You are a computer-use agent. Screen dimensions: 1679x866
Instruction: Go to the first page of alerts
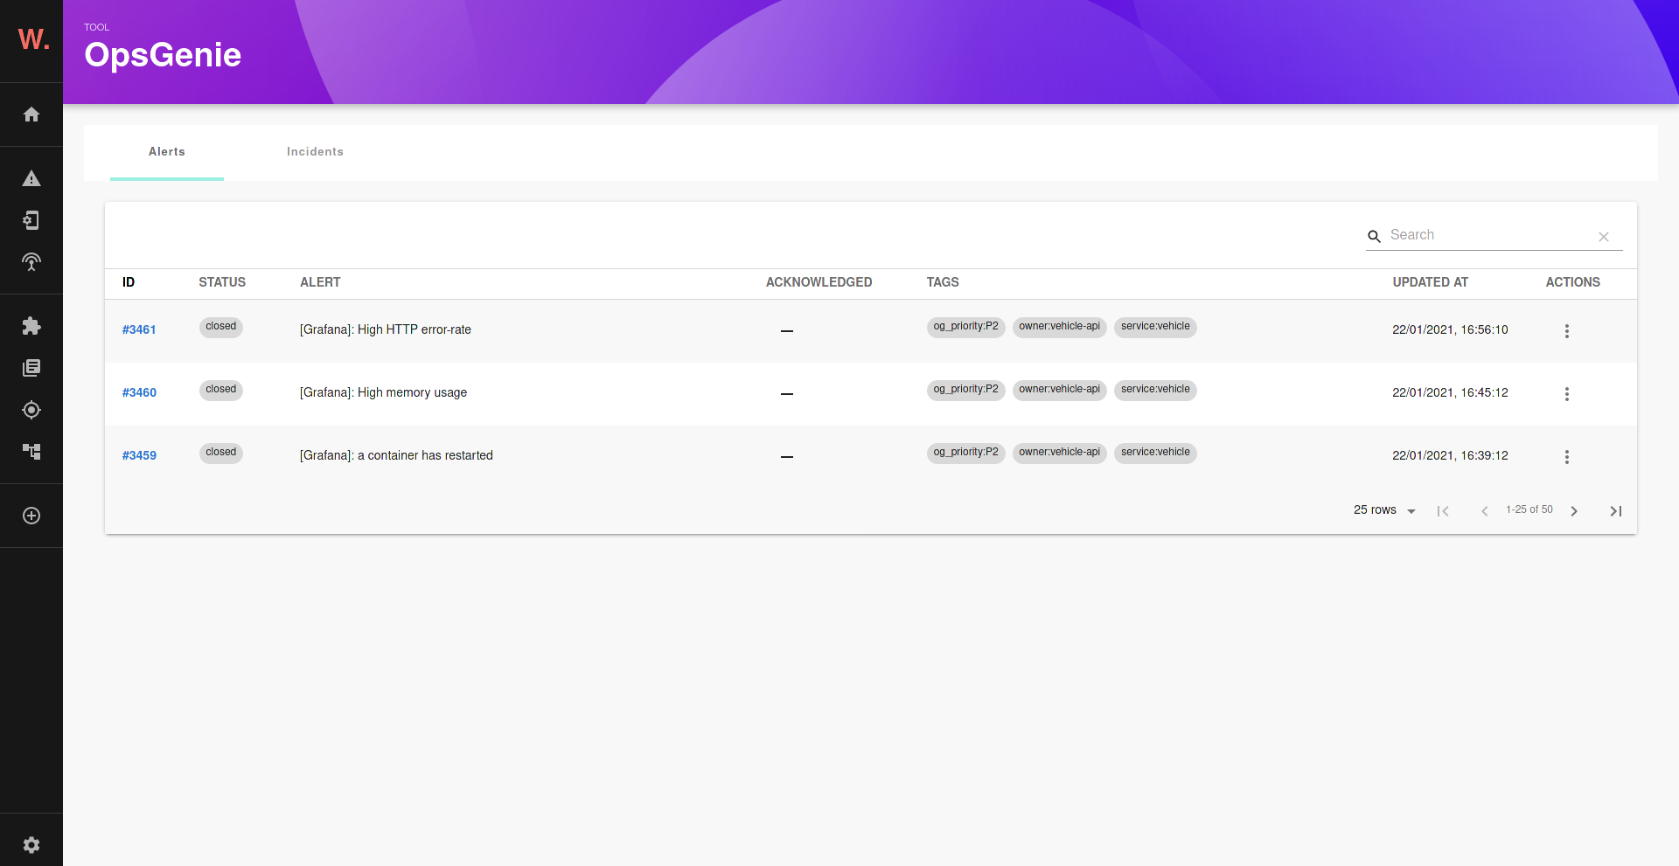coord(1443,511)
